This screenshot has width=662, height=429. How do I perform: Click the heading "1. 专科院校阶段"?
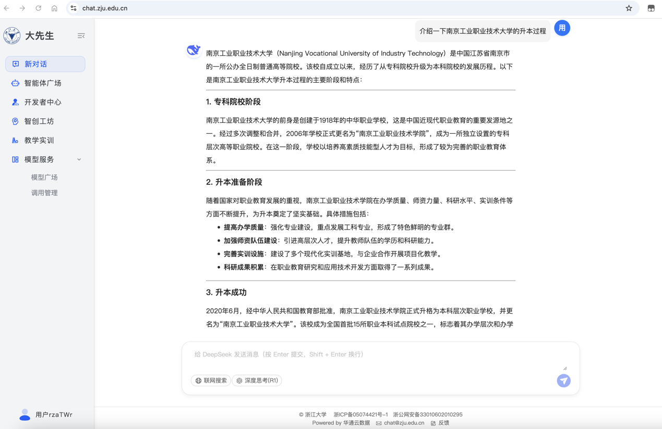[x=233, y=102]
